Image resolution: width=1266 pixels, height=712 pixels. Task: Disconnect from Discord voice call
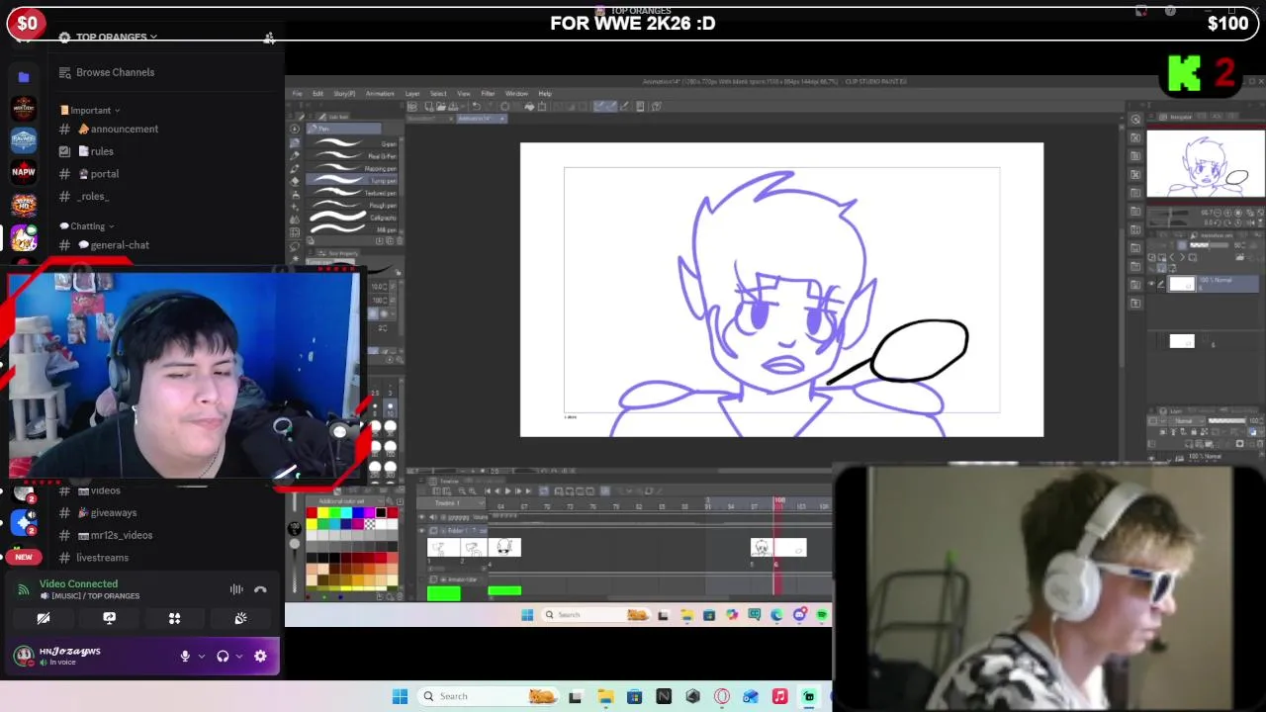[260, 589]
